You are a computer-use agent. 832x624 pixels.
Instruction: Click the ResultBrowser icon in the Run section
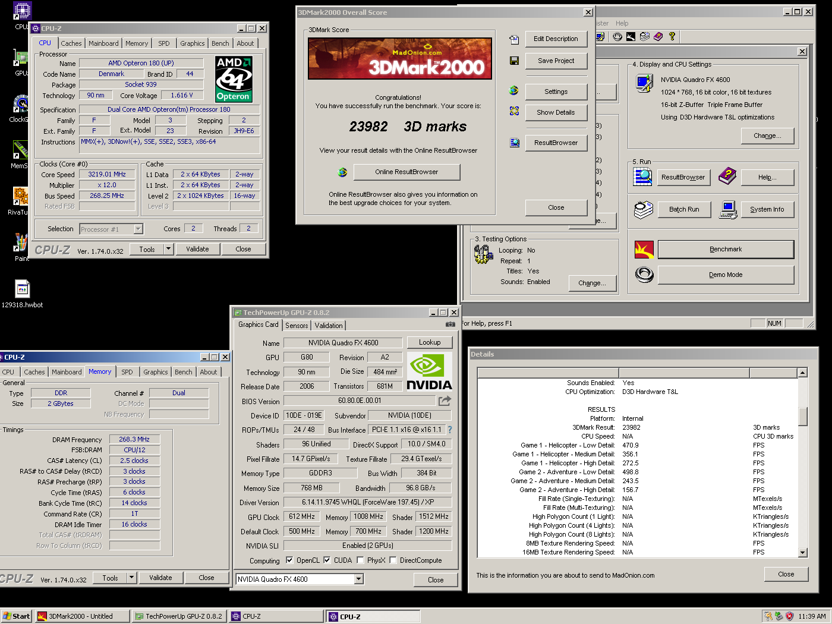pos(643,177)
